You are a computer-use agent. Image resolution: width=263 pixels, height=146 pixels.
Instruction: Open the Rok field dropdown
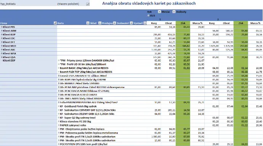(159, 12)
